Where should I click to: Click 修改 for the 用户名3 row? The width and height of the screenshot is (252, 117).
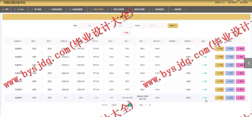click(x=230, y=65)
